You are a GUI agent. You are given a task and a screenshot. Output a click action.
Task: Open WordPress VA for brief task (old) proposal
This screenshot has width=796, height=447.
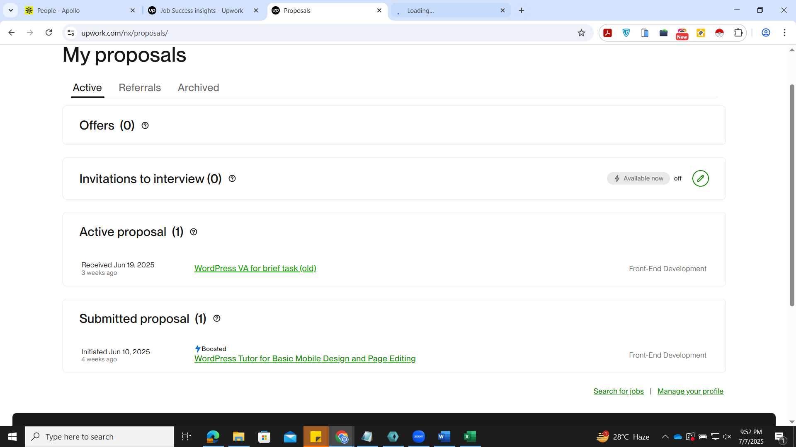point(255,268)
